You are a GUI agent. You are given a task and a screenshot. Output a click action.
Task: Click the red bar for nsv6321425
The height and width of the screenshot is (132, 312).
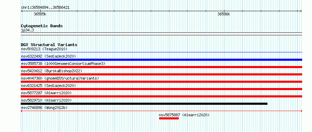(161, 89)
